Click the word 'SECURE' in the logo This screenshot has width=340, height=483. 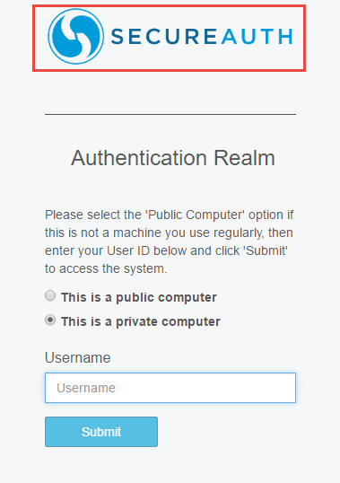pos(164,37)
